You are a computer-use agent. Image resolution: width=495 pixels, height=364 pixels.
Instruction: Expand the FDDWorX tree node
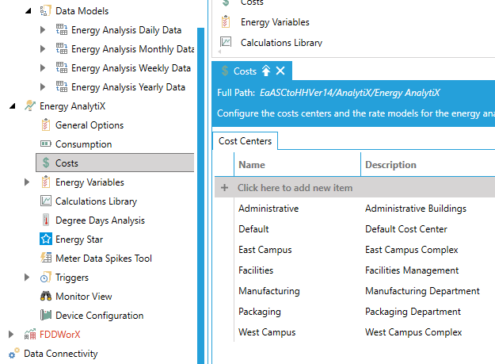[11, 335]
